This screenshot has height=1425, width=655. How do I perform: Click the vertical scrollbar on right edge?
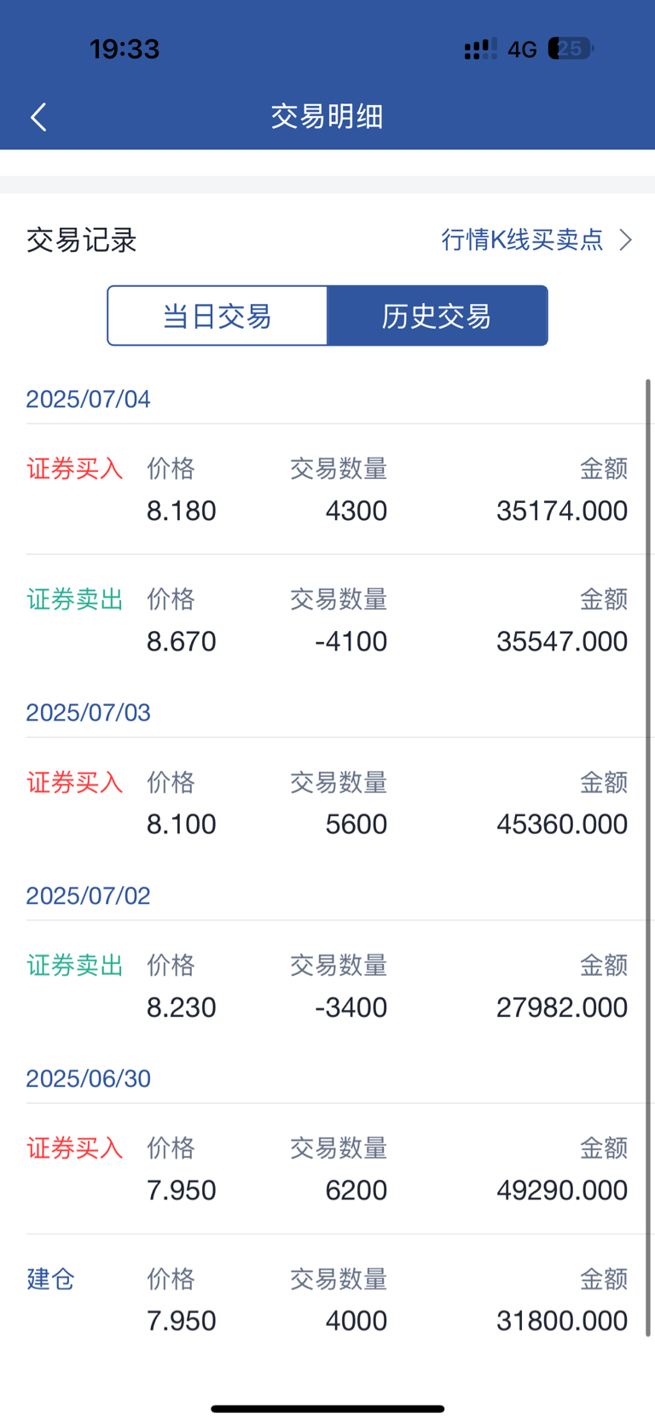(x=648, y=858)
